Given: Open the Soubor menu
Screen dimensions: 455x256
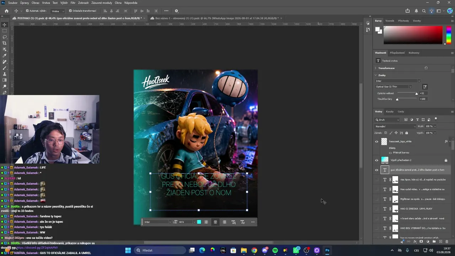Looking at the screenshot, I should coord(12,3).
